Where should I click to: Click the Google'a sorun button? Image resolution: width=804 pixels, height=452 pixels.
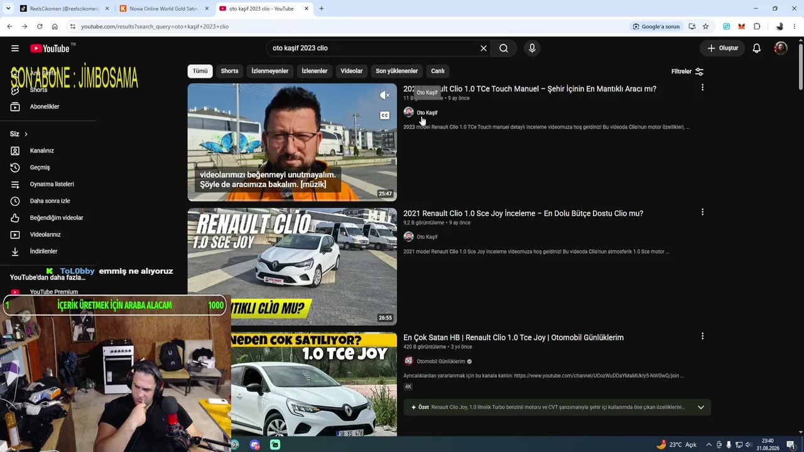coord(656,26)
